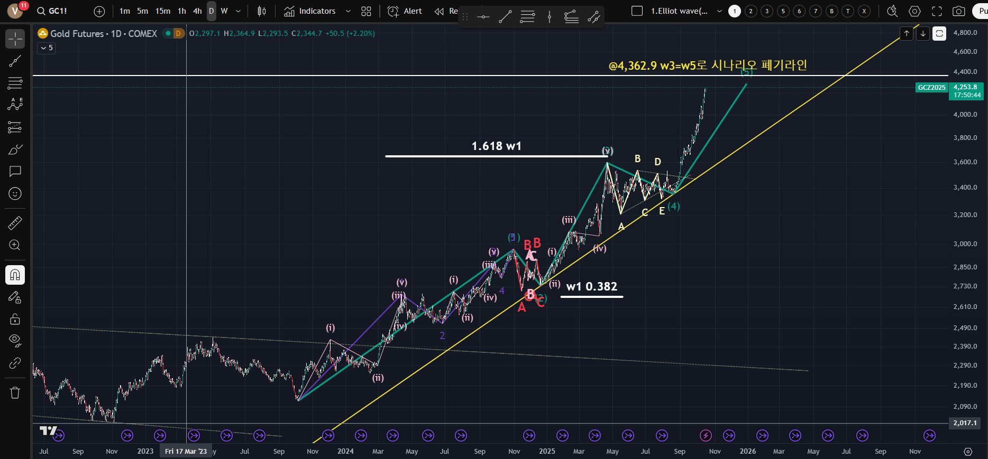The image size is (988, 459).
Task: Expand the timeframe dropdown arrow next to W
Action: pyautogui.click(x=238, y=11)
